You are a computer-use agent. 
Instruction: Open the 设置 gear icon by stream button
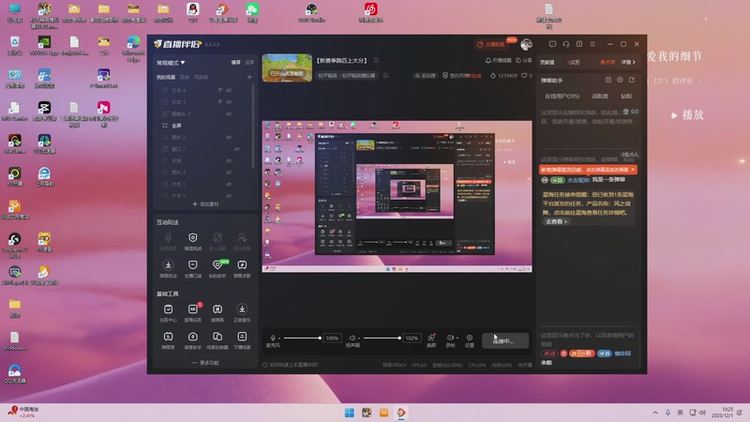(x=470, y=338)
